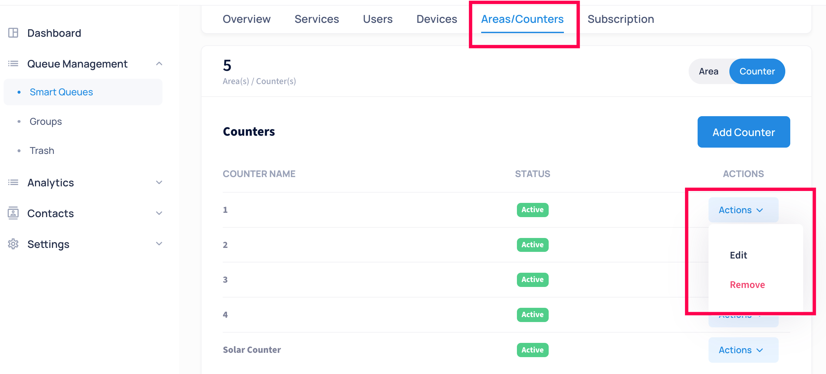Open Trash in the sidebar
This screenshot has height=374, width=826.
point(42,151)
